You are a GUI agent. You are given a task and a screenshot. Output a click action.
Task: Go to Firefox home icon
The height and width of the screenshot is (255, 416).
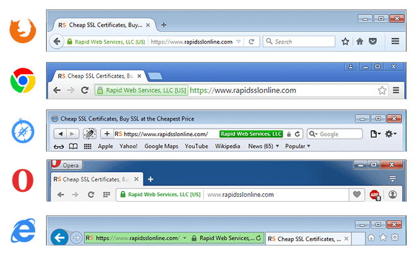click(x=360, y=41)
